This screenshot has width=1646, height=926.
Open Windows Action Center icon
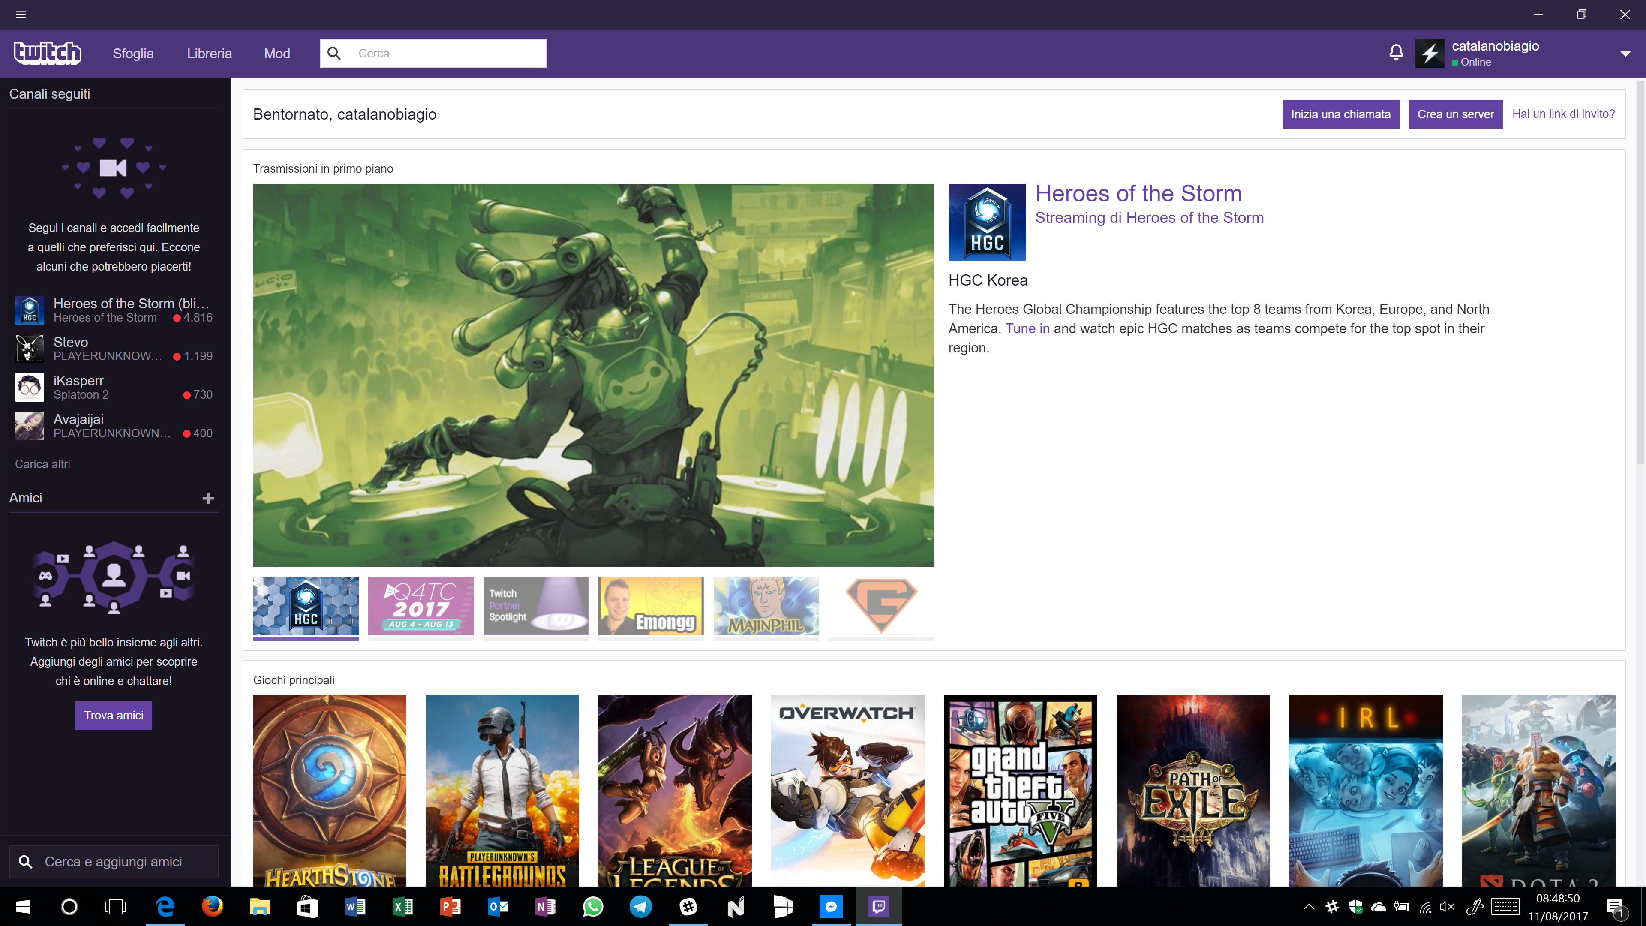click(1615, 907)
